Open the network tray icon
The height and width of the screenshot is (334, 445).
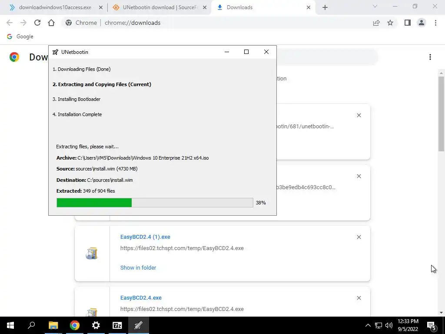point(379,325)
